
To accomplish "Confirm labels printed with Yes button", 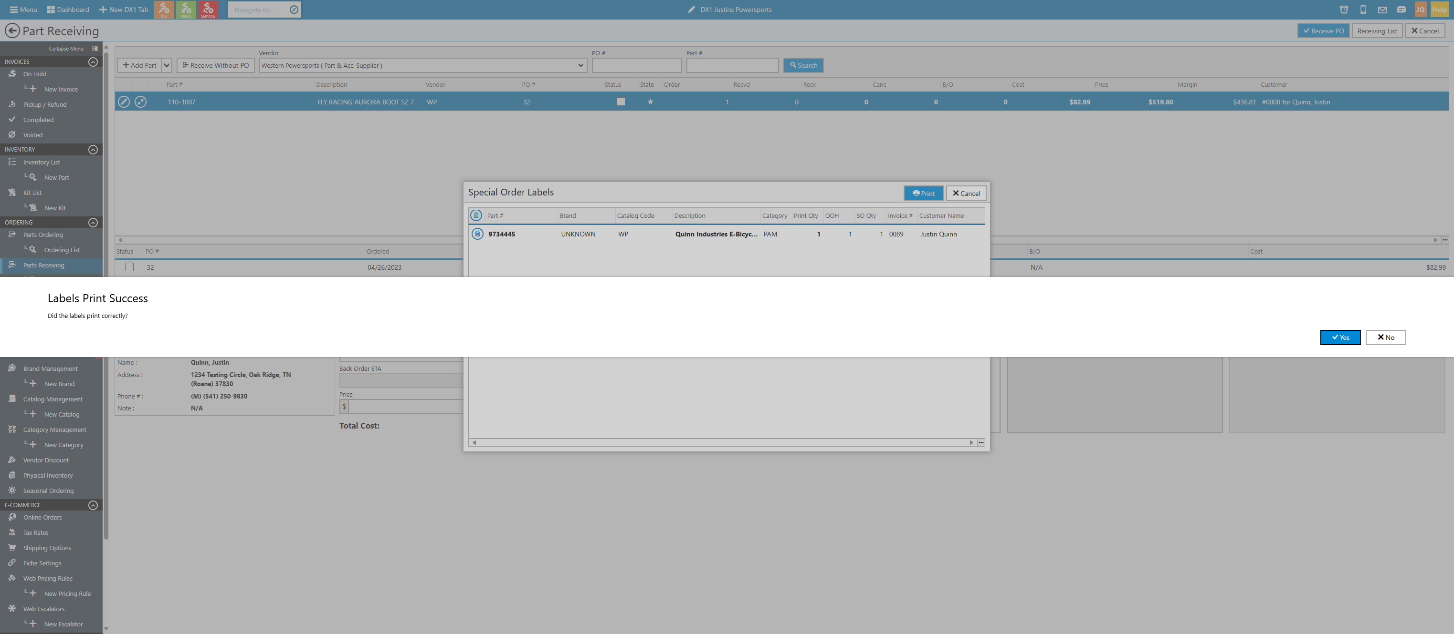I will (1340, 337).
